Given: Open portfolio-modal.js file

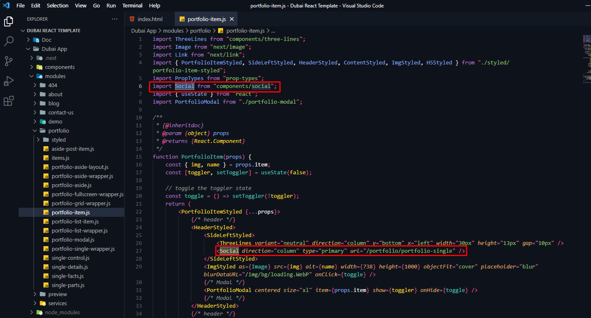Looking at the screenshot, I should click(73, 240).
